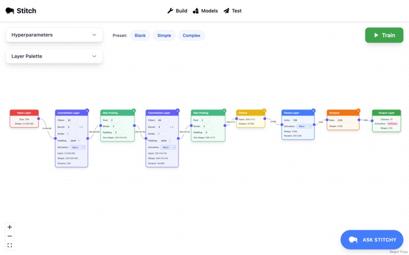Click the 'Params: 18,496' text

click(156, 163)
